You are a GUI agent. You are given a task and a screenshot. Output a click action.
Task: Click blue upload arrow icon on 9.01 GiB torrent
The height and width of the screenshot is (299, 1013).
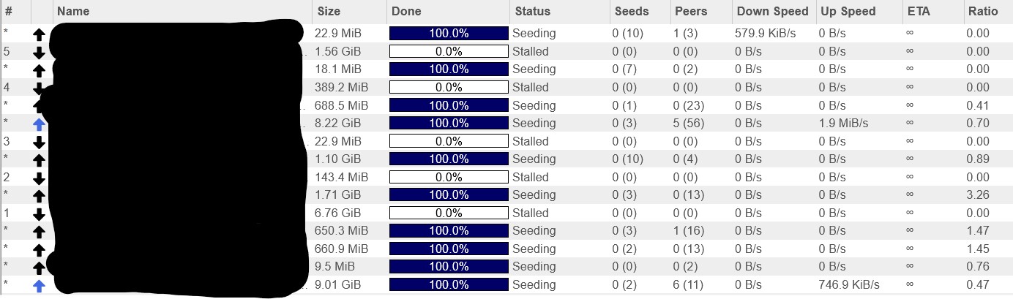coord(40,286)
